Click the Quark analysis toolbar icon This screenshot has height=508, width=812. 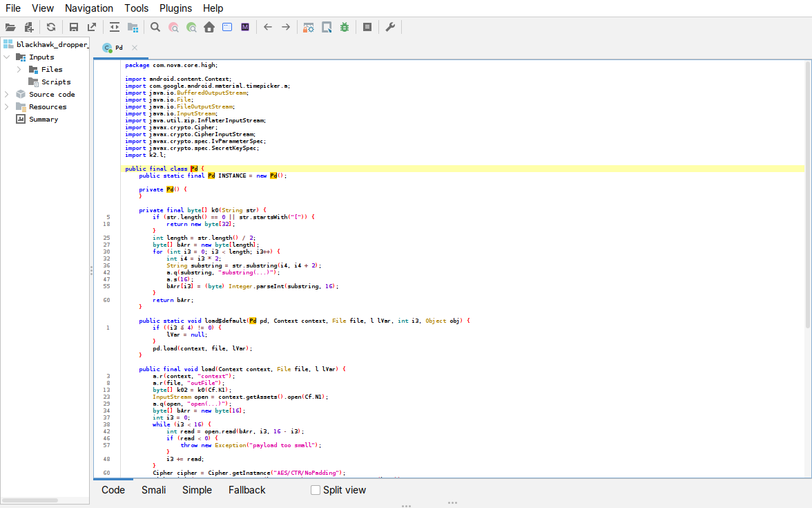[x=327, y=28]
